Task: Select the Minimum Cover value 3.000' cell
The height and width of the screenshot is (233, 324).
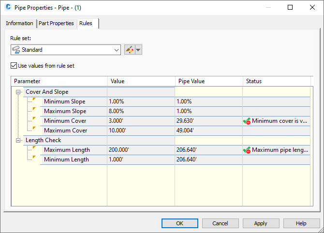Action: 140,121
